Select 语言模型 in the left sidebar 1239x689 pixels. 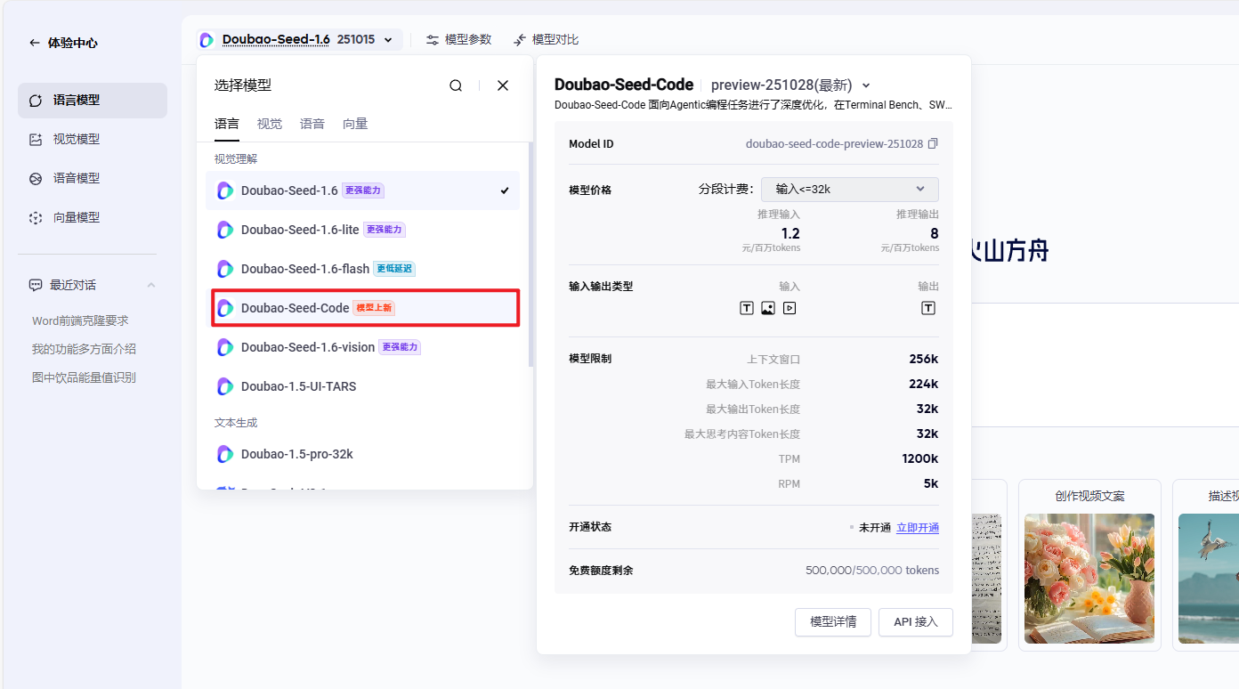pos(92,100)
